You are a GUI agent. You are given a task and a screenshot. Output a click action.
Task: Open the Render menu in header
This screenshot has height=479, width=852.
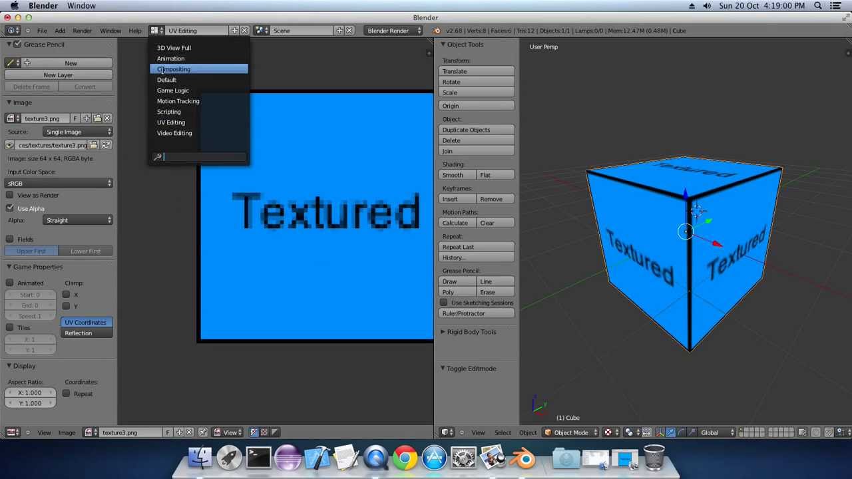[x=82, y=31]
